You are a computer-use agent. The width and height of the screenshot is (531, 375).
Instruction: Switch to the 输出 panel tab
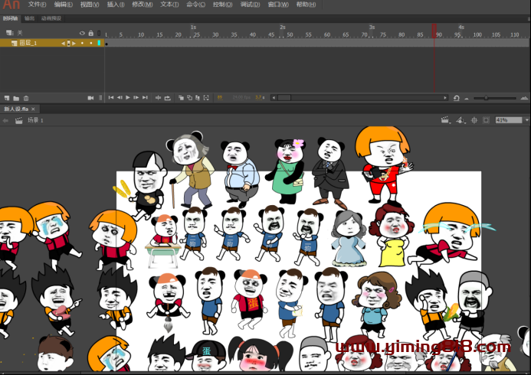(x=29, y=18)
